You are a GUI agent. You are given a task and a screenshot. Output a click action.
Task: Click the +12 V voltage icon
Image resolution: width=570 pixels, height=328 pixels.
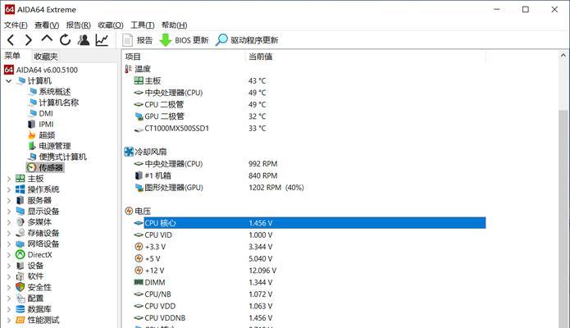pyautogui.click(x=139, y=270)
